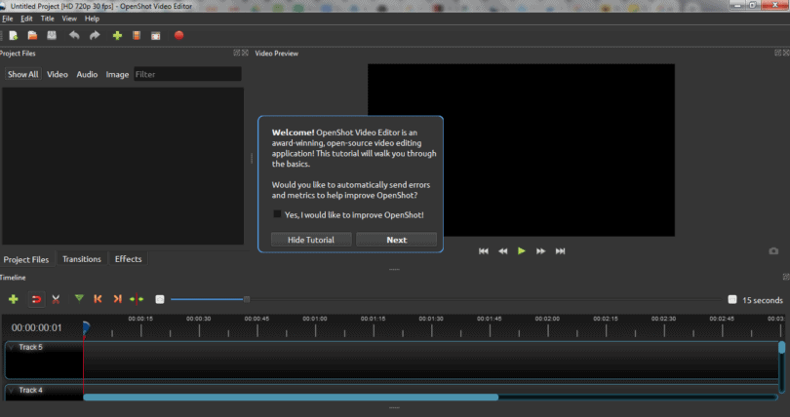The height and width of the screenshot is (417, 790).
Task: Click Next in the tutorial dialog
Action: coord(397,240)
